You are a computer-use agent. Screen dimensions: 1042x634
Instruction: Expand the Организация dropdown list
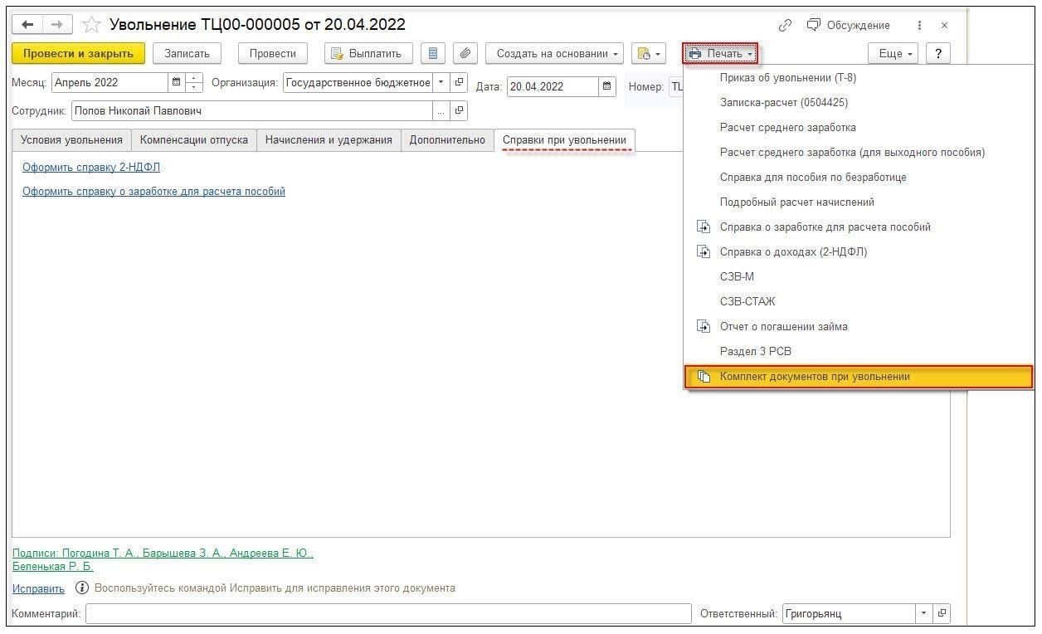pyautogui.click(x=441, y=83)
